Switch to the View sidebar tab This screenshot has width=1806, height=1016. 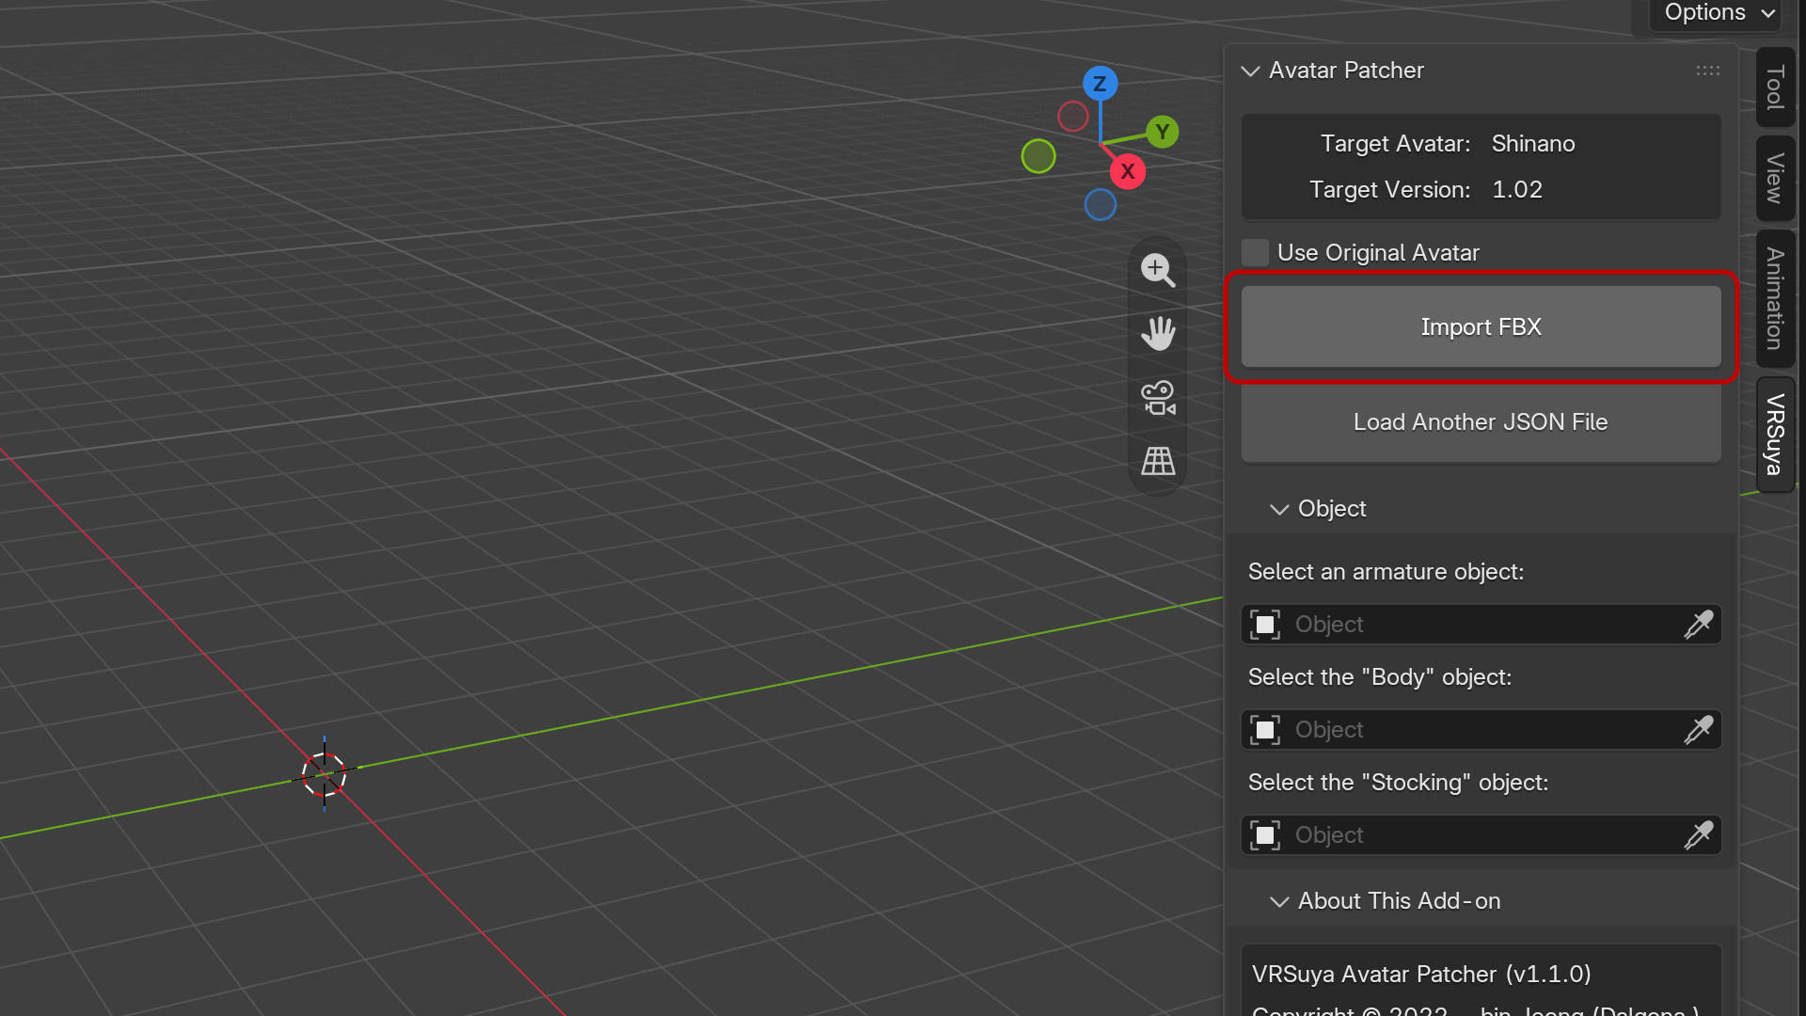[1775, 179]
